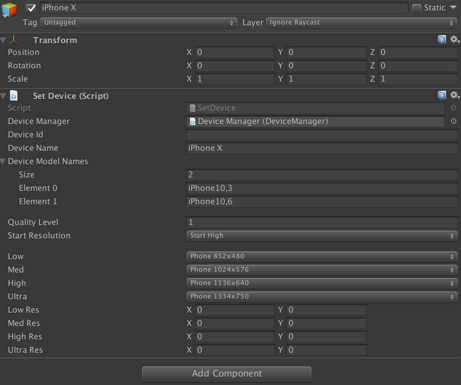Click the Position Y field
The image size is (461, 385).
tap(327, 52)
